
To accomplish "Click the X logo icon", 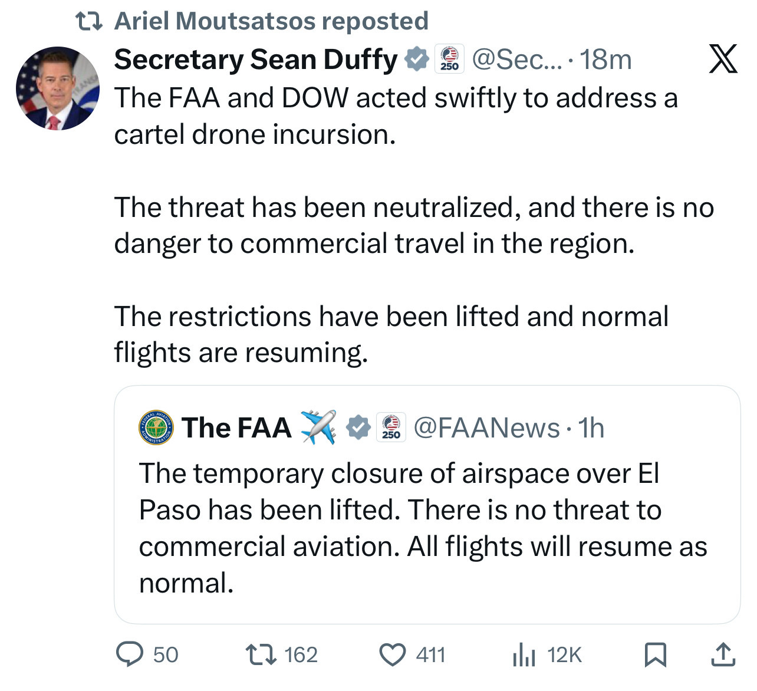I will [723, 59].
